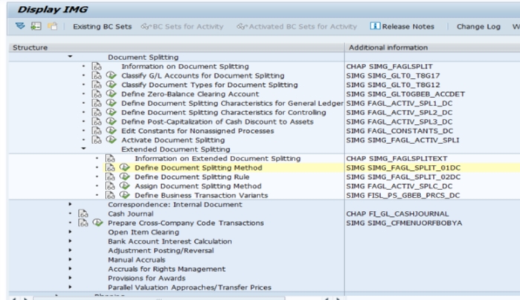Viewport: 520px width, 300px height.
Task: Execute Classify Document Types for Document Splitting
Action: [111, 85]
